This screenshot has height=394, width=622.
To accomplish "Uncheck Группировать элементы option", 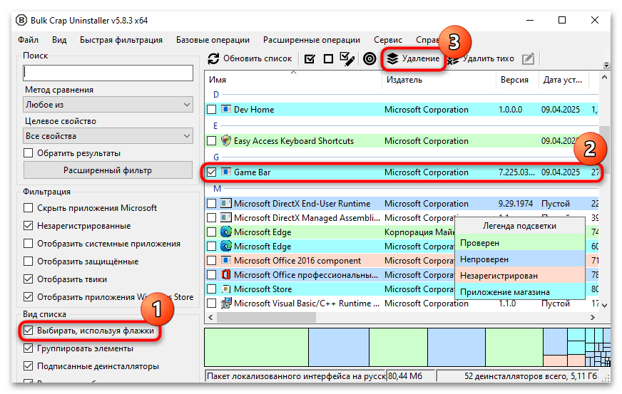I will coord(28,348).
